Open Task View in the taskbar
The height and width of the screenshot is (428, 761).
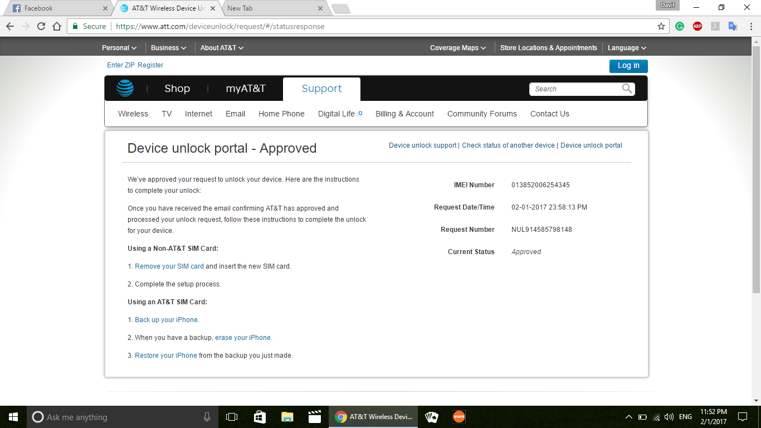click(232, 417)
